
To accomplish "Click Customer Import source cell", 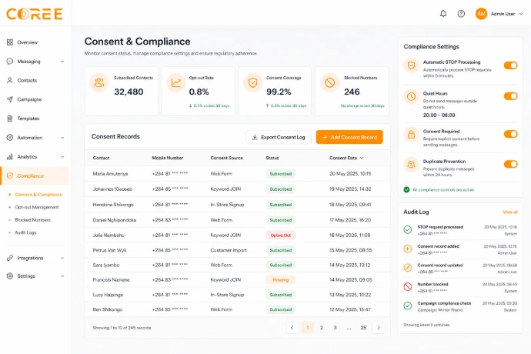I will point(229,250).
